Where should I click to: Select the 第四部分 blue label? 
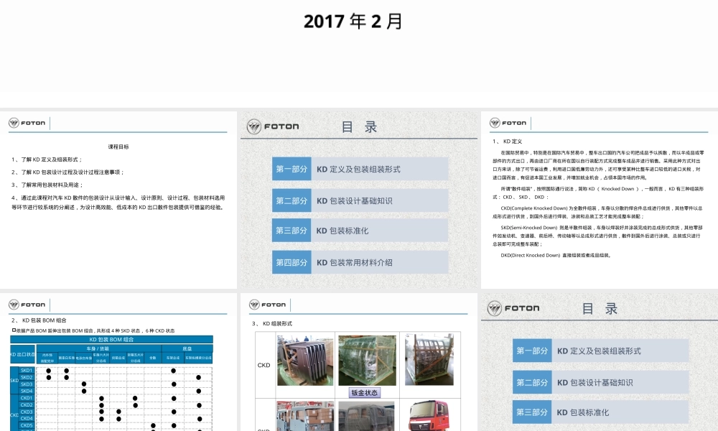point(292,262)
